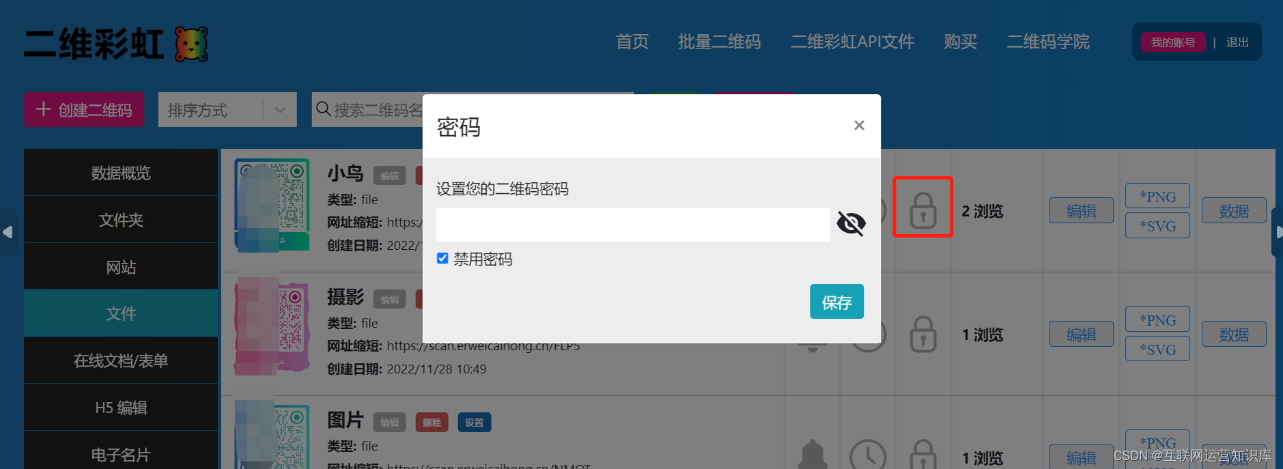Select 文件 in sidebar
This screenshot has height=469, width=1283.
pos(121,313)
